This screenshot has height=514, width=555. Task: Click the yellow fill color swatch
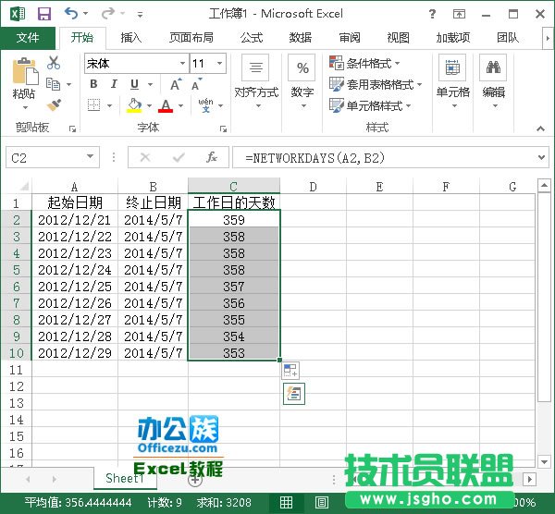click(134, 105)
